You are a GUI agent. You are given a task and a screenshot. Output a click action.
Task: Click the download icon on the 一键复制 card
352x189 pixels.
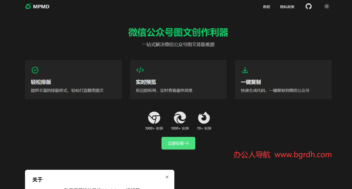click(x=245, y=70)
